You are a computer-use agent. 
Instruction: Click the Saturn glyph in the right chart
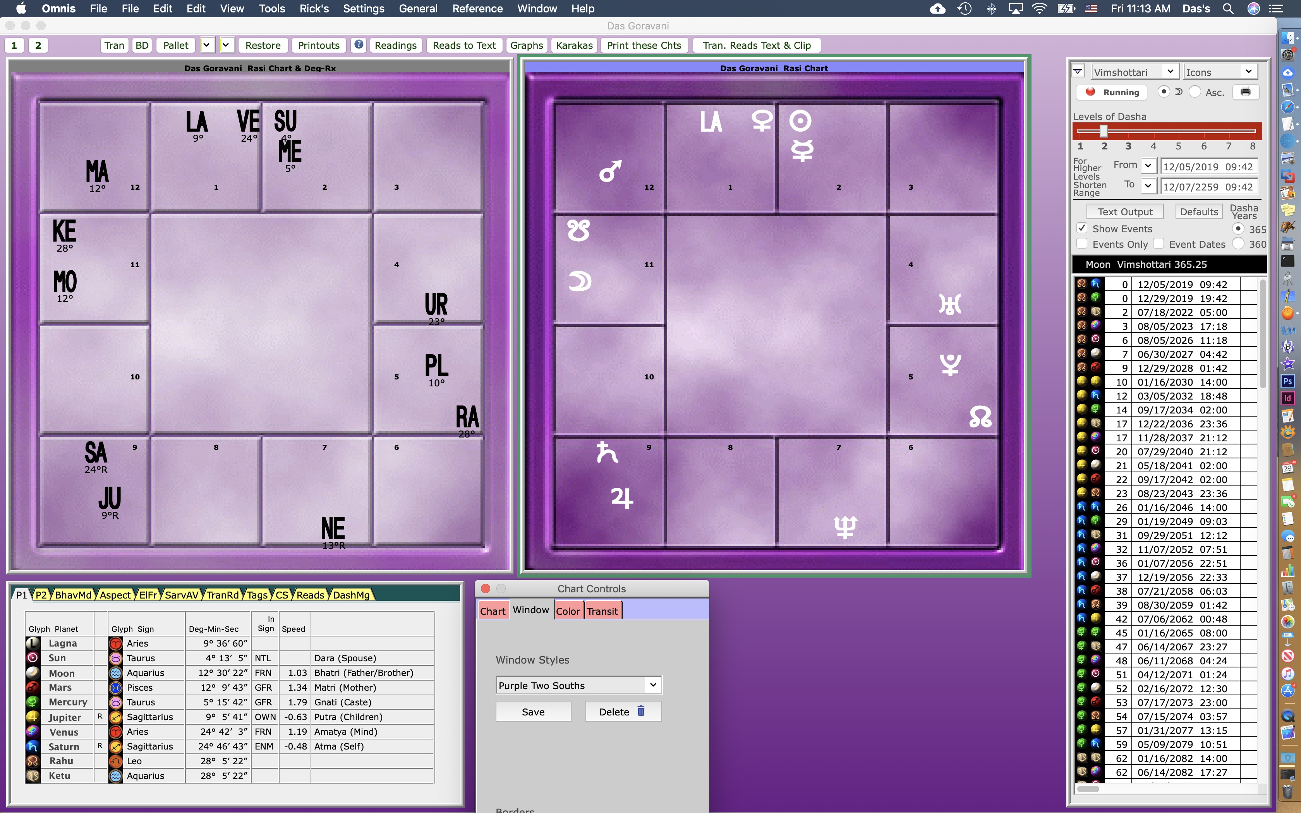607,452
